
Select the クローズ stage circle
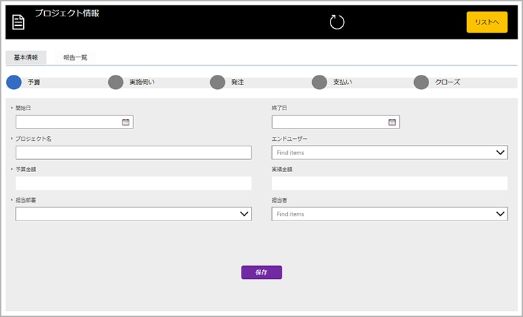pos(422,82)
